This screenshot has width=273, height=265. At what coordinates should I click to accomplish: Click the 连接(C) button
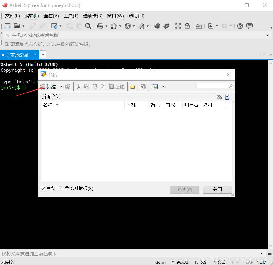click(x=185, y=189)
